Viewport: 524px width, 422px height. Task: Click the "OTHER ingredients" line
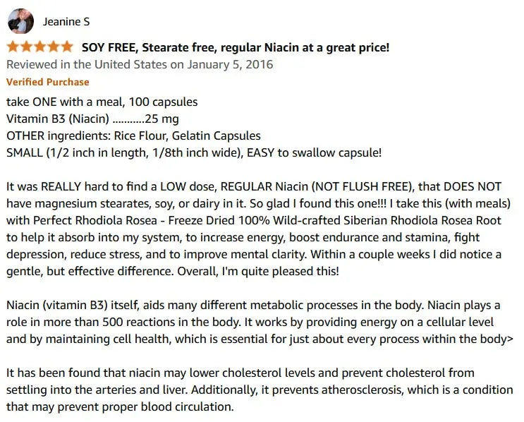tap(133, 135)
